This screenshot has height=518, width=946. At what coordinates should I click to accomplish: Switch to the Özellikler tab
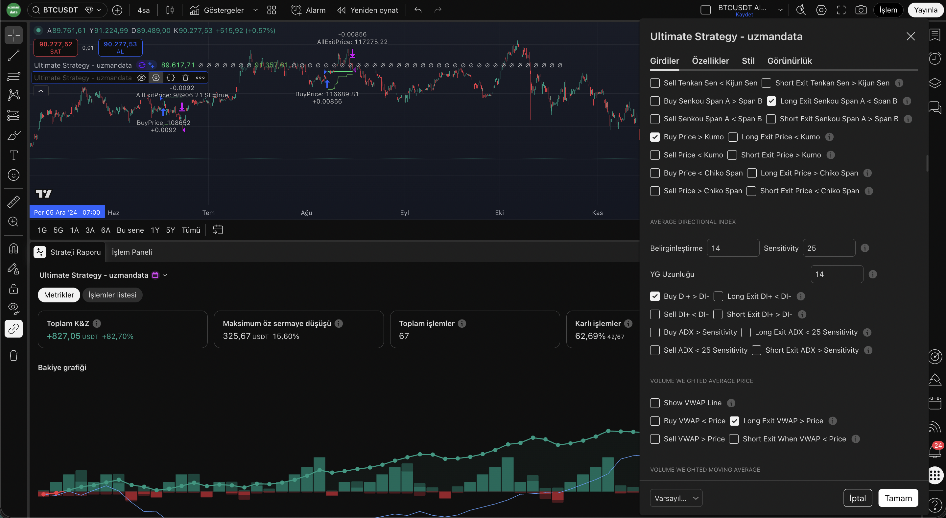tap(710, 60)
